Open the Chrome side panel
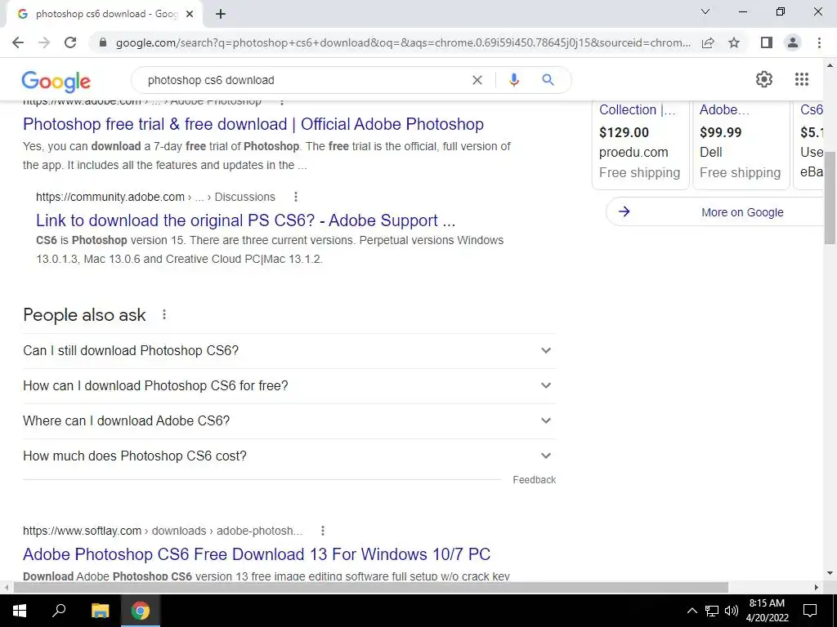The width and height of the screenshot is (837, 627). click(767, 42)
